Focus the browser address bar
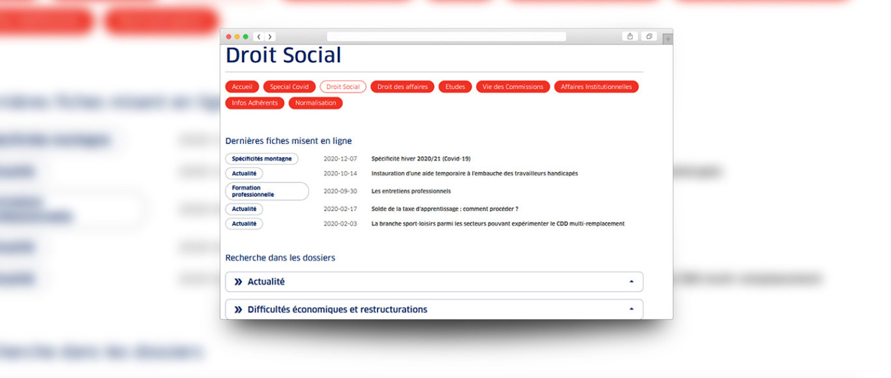 446,36
